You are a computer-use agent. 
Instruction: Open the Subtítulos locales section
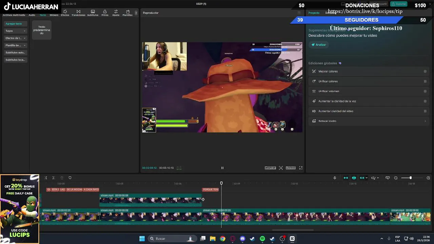tap(15, 60)
